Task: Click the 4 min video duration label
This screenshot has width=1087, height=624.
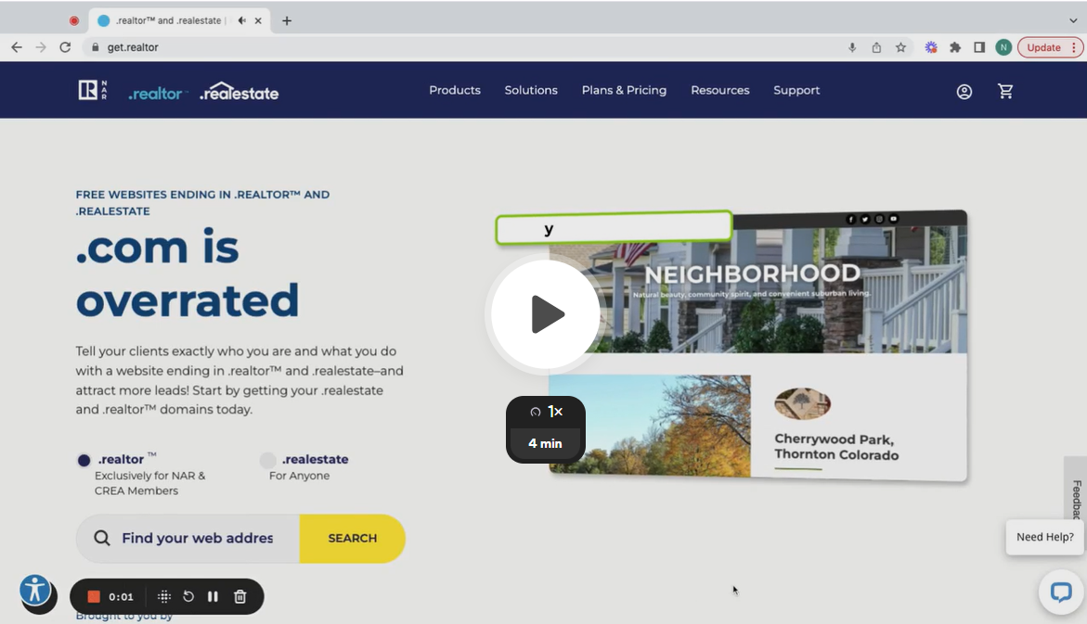Action: pyautogui.click(x=545, y=443)
